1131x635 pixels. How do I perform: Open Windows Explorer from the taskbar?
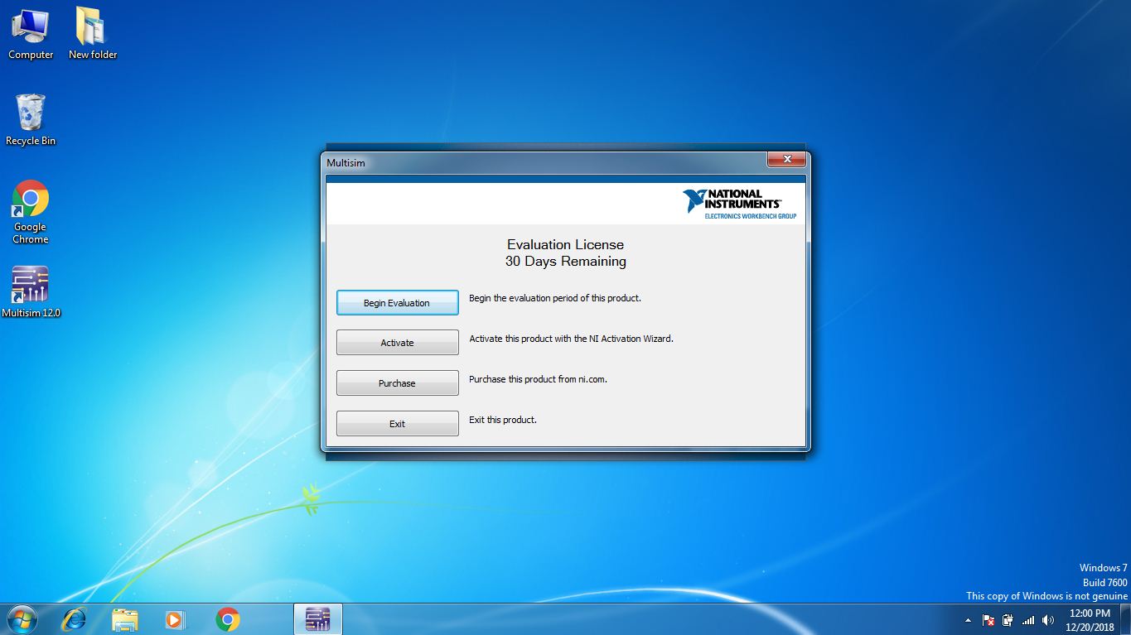click(125, 618)
